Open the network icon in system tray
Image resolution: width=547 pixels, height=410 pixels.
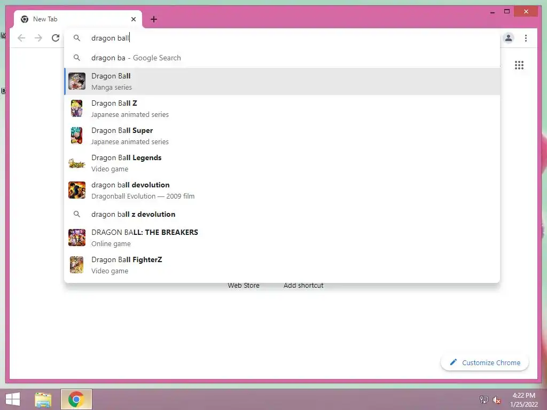coord(484,399)
